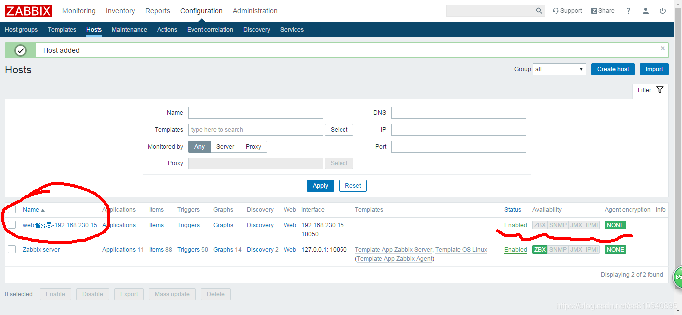Focus the Port filter field
The image size is (682, 315).
459,147
